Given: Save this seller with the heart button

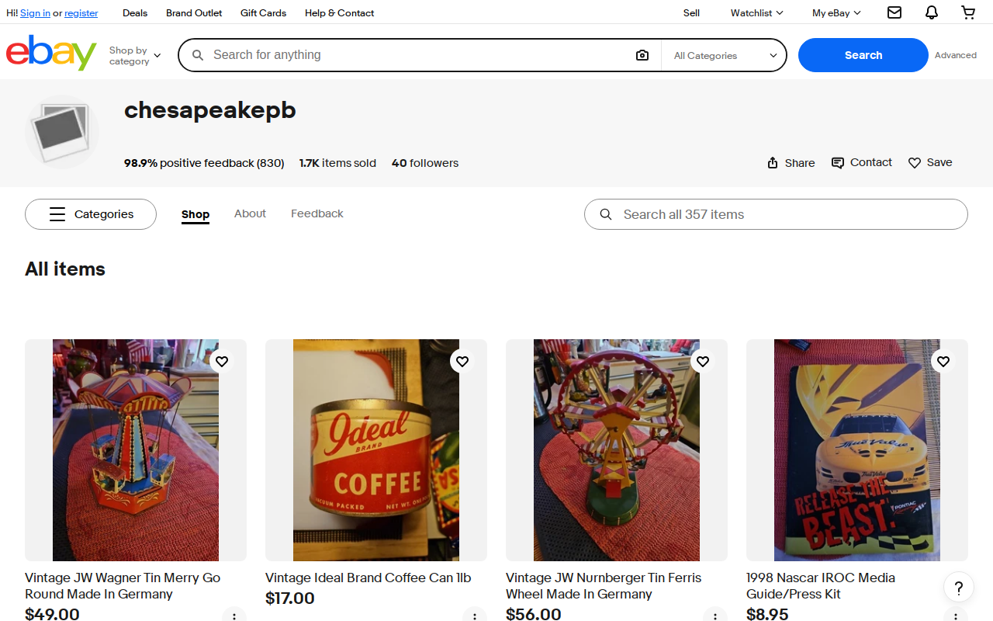Looking at the screenshot, I should (x=930, y=162).
